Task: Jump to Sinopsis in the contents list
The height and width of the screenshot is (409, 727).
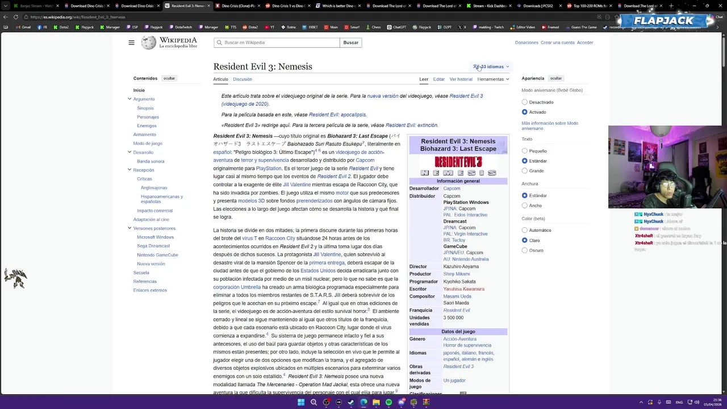Action: pyautogui.click(x=145, y=108)
